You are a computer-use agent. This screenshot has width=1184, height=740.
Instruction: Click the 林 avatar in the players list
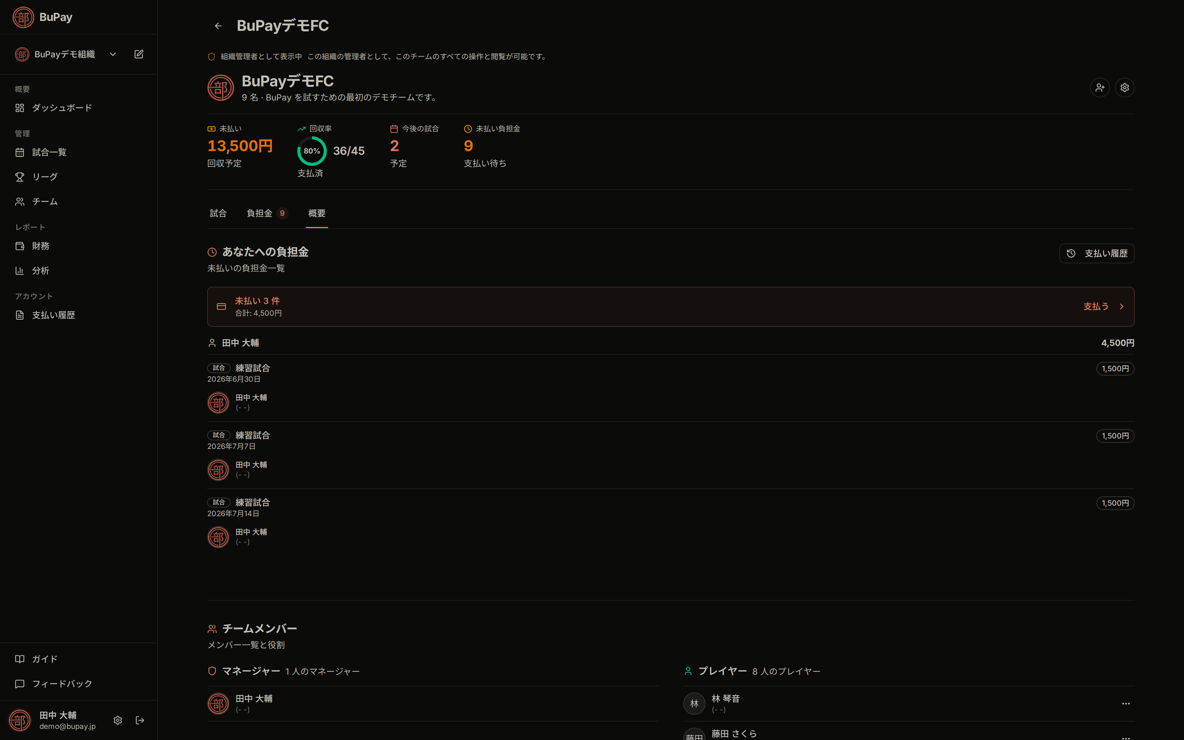tap(694, 703)
